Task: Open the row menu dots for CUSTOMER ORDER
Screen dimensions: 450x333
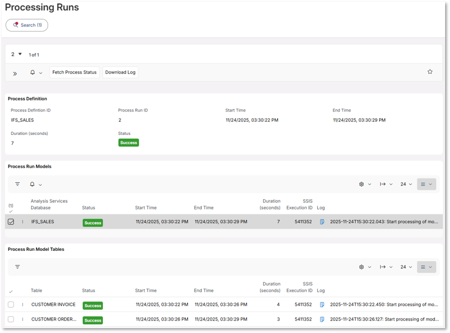Action: coord(23,319)
